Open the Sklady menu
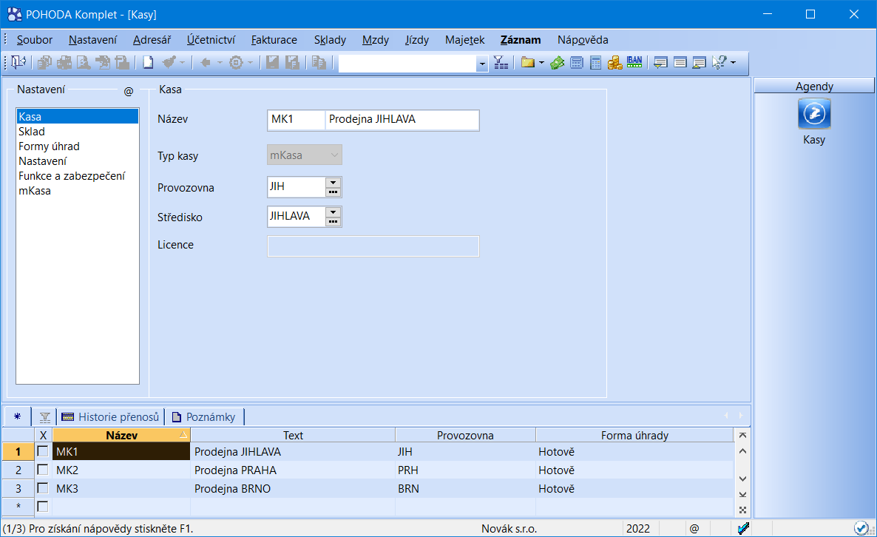Screen dimensions: 877x537 [330, 40]
